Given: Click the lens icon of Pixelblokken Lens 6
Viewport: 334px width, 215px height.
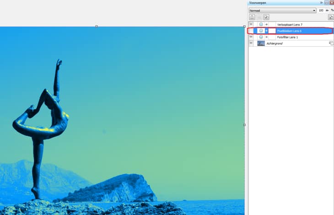Looking at the screenshot, I should [261, 31].
